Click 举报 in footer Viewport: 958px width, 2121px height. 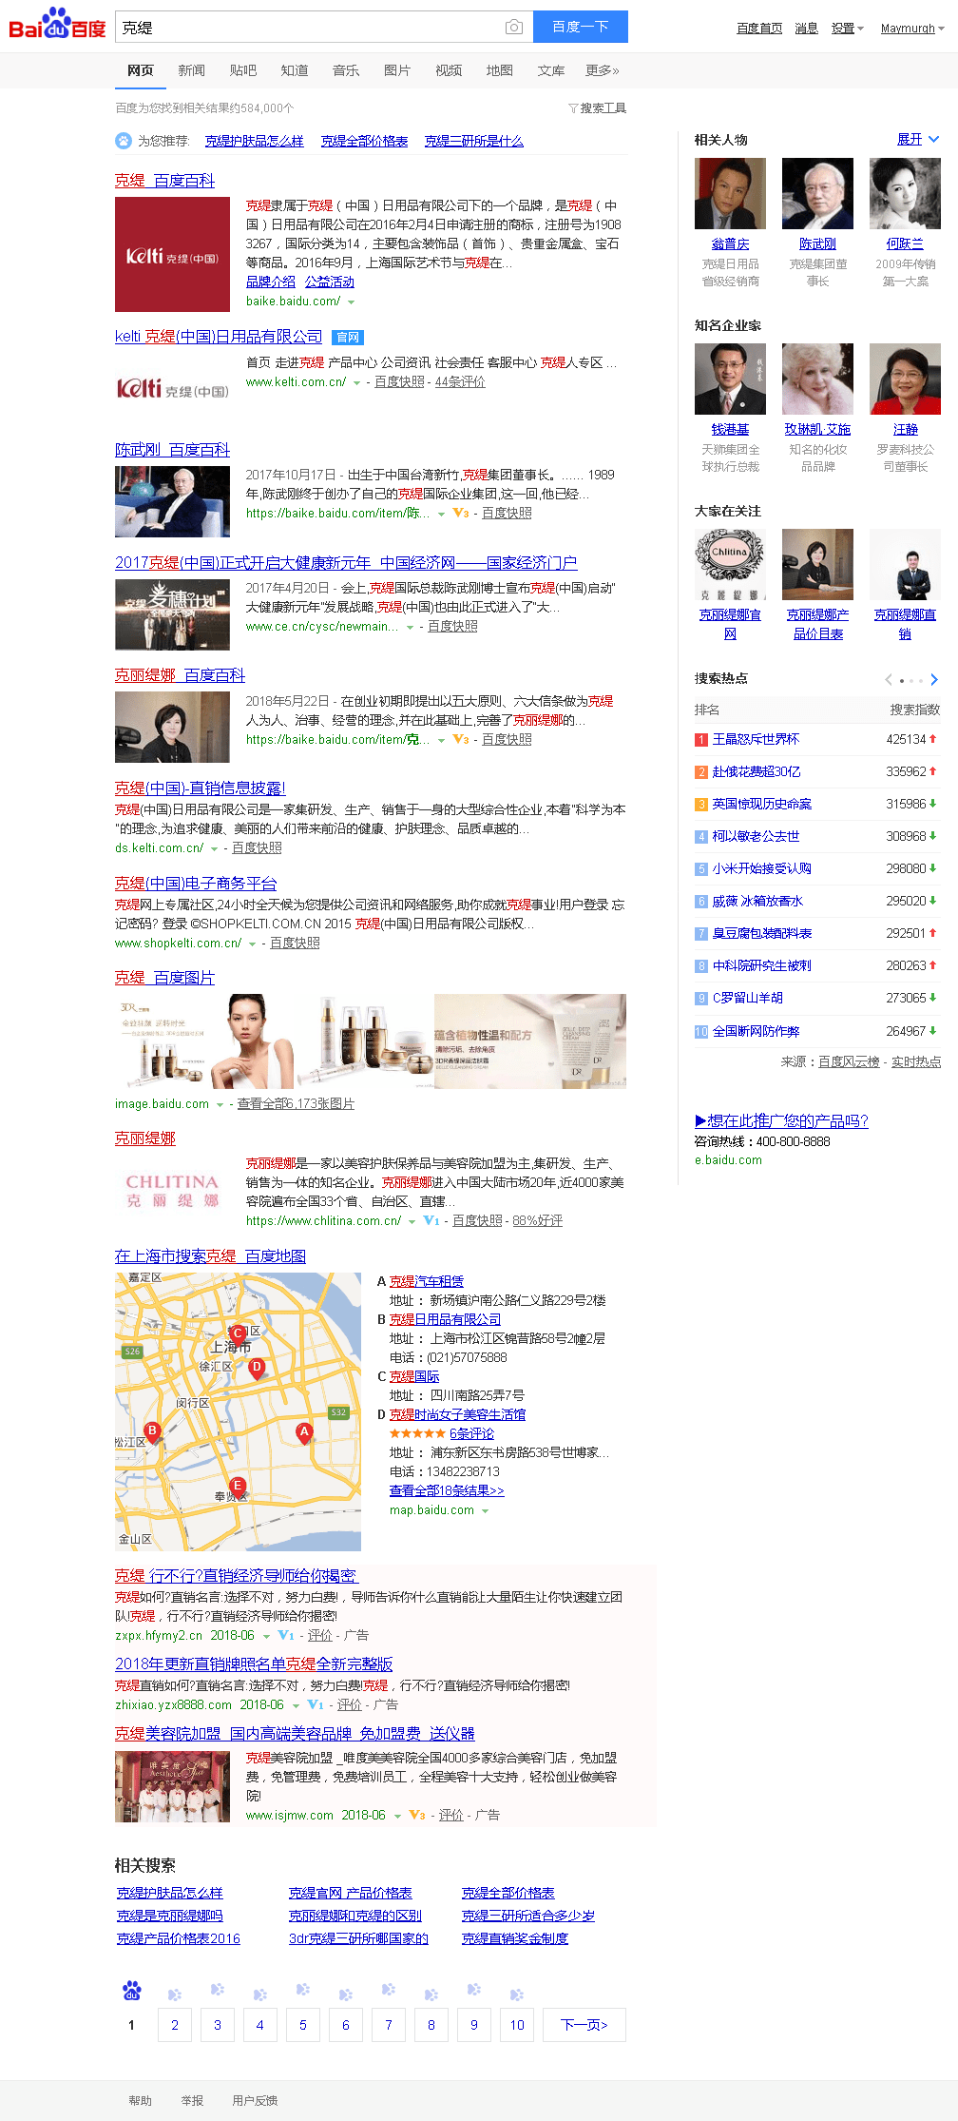tap(192, 2100)
